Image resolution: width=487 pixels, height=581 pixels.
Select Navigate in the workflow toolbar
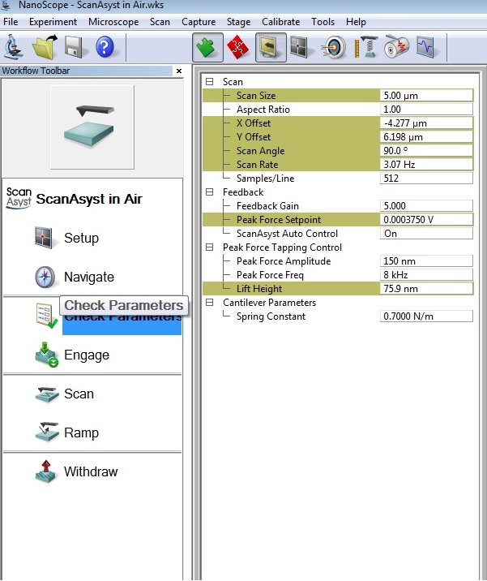coord(88,277)
